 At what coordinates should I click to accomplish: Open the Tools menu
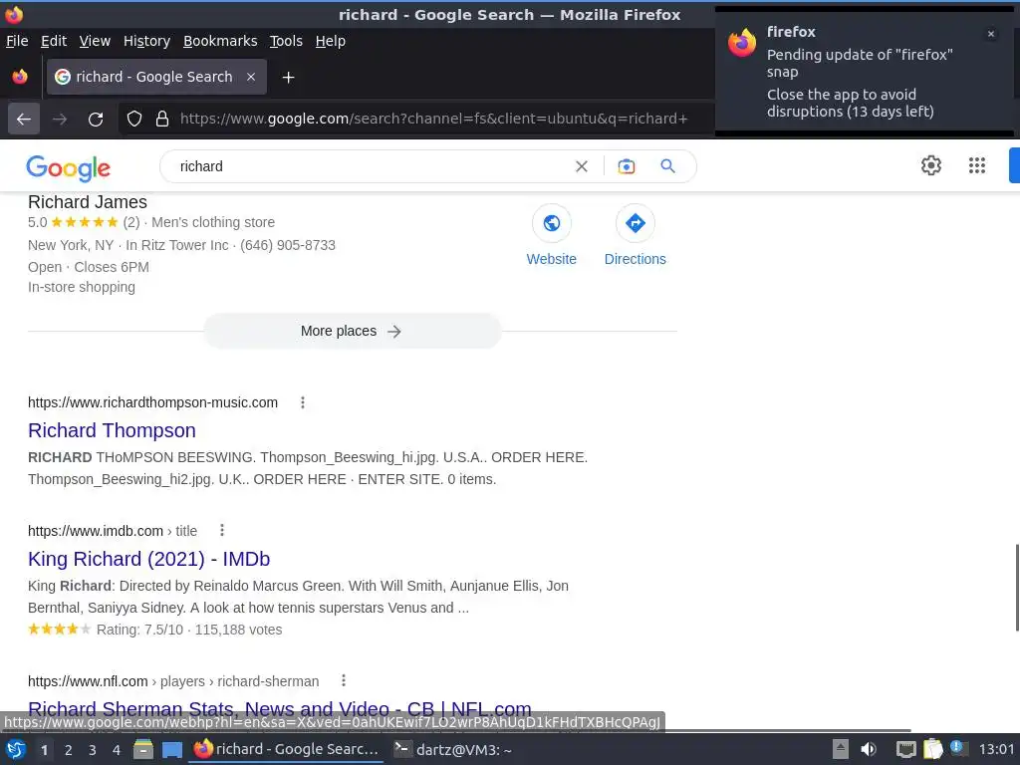point(286,41)
